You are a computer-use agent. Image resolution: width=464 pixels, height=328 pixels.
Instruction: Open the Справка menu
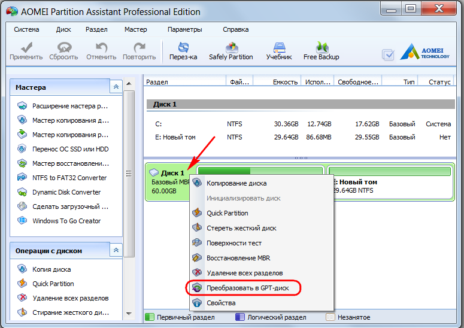[235, 29]
